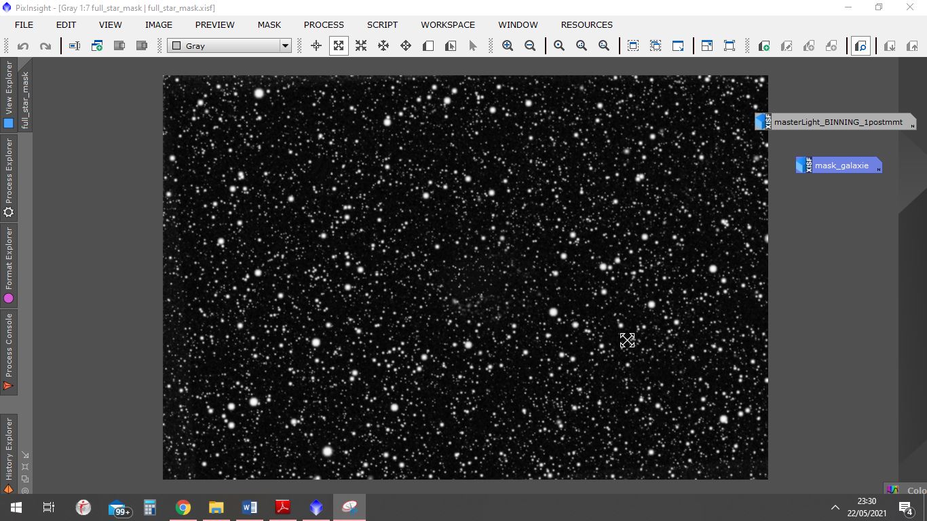Click the PixInsight blue gem taskbar icon
927x521 pixels.
(316, 507)
